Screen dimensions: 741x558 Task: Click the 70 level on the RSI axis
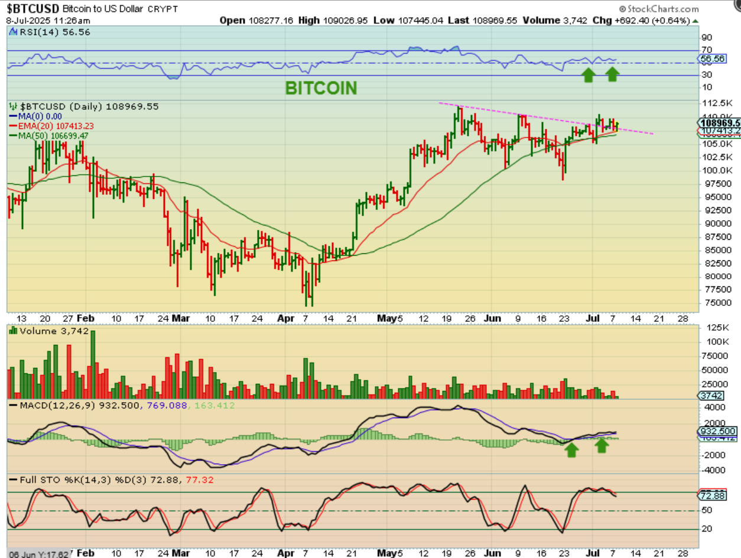pyautogui.click(x=706, y=51)
